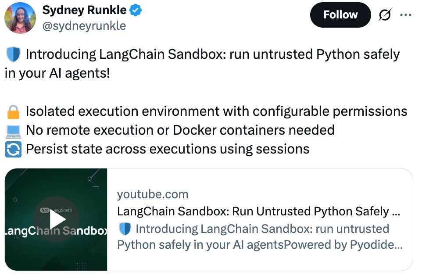Open the youtube.com domain link
Screen dimensions: 422x279
pyautogui.click(x=153, y=194)
